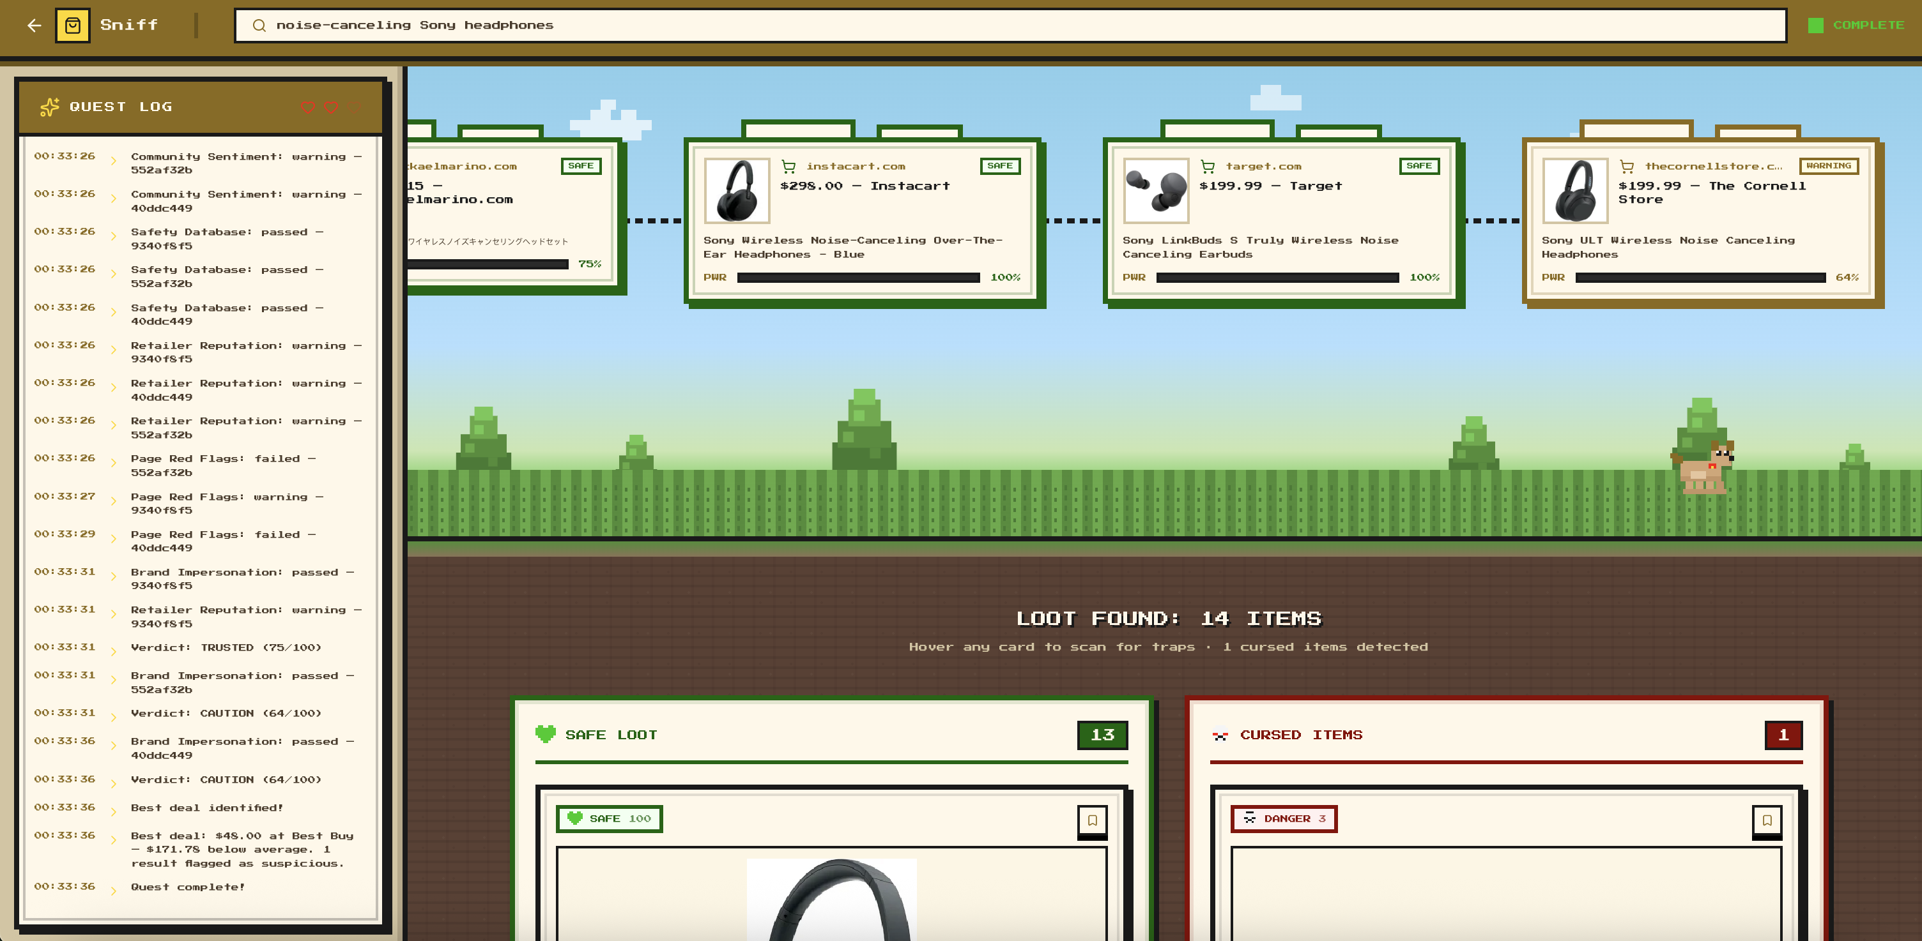
Task: Click the first heart in Quest Log header
Action: click(307, 107)
